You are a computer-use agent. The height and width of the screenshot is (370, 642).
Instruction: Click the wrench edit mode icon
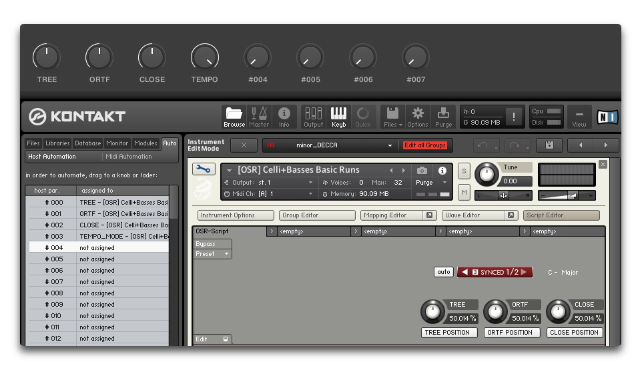coord(204,169)
